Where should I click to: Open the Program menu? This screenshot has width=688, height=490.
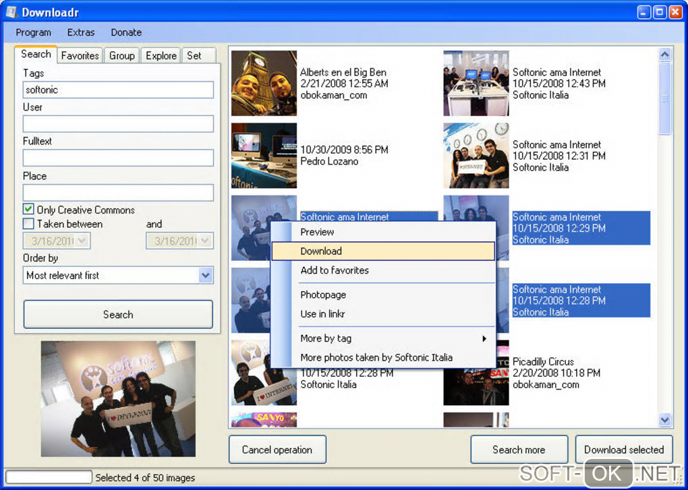[x=33, y=32]
